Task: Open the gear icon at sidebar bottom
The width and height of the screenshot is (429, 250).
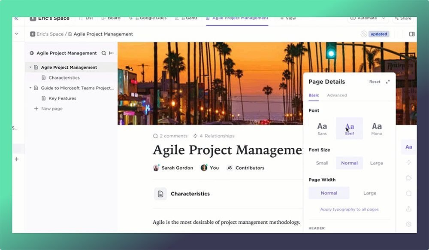Action: click(408, 224)
